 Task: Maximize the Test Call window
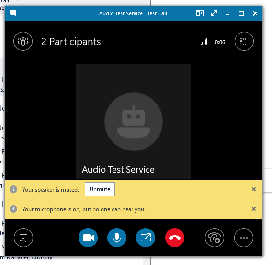241,13
